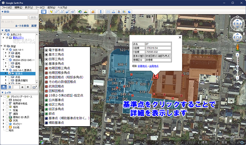Enable the 地形 layer checkbox
Screen dimensions: 246x145
7,130
